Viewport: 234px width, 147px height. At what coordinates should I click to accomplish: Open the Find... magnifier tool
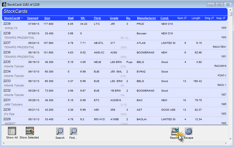click(73, 132)
